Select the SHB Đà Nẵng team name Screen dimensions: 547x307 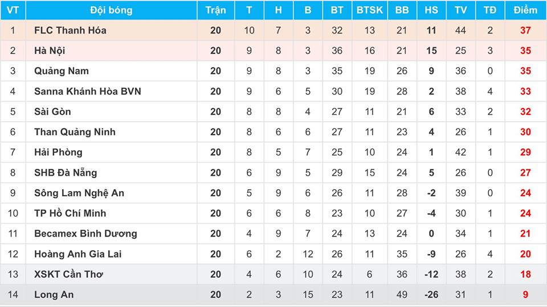tap(66, 172)
